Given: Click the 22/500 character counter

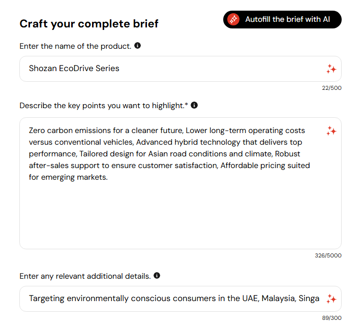Looking at the screenshot, I should (332, 88).
